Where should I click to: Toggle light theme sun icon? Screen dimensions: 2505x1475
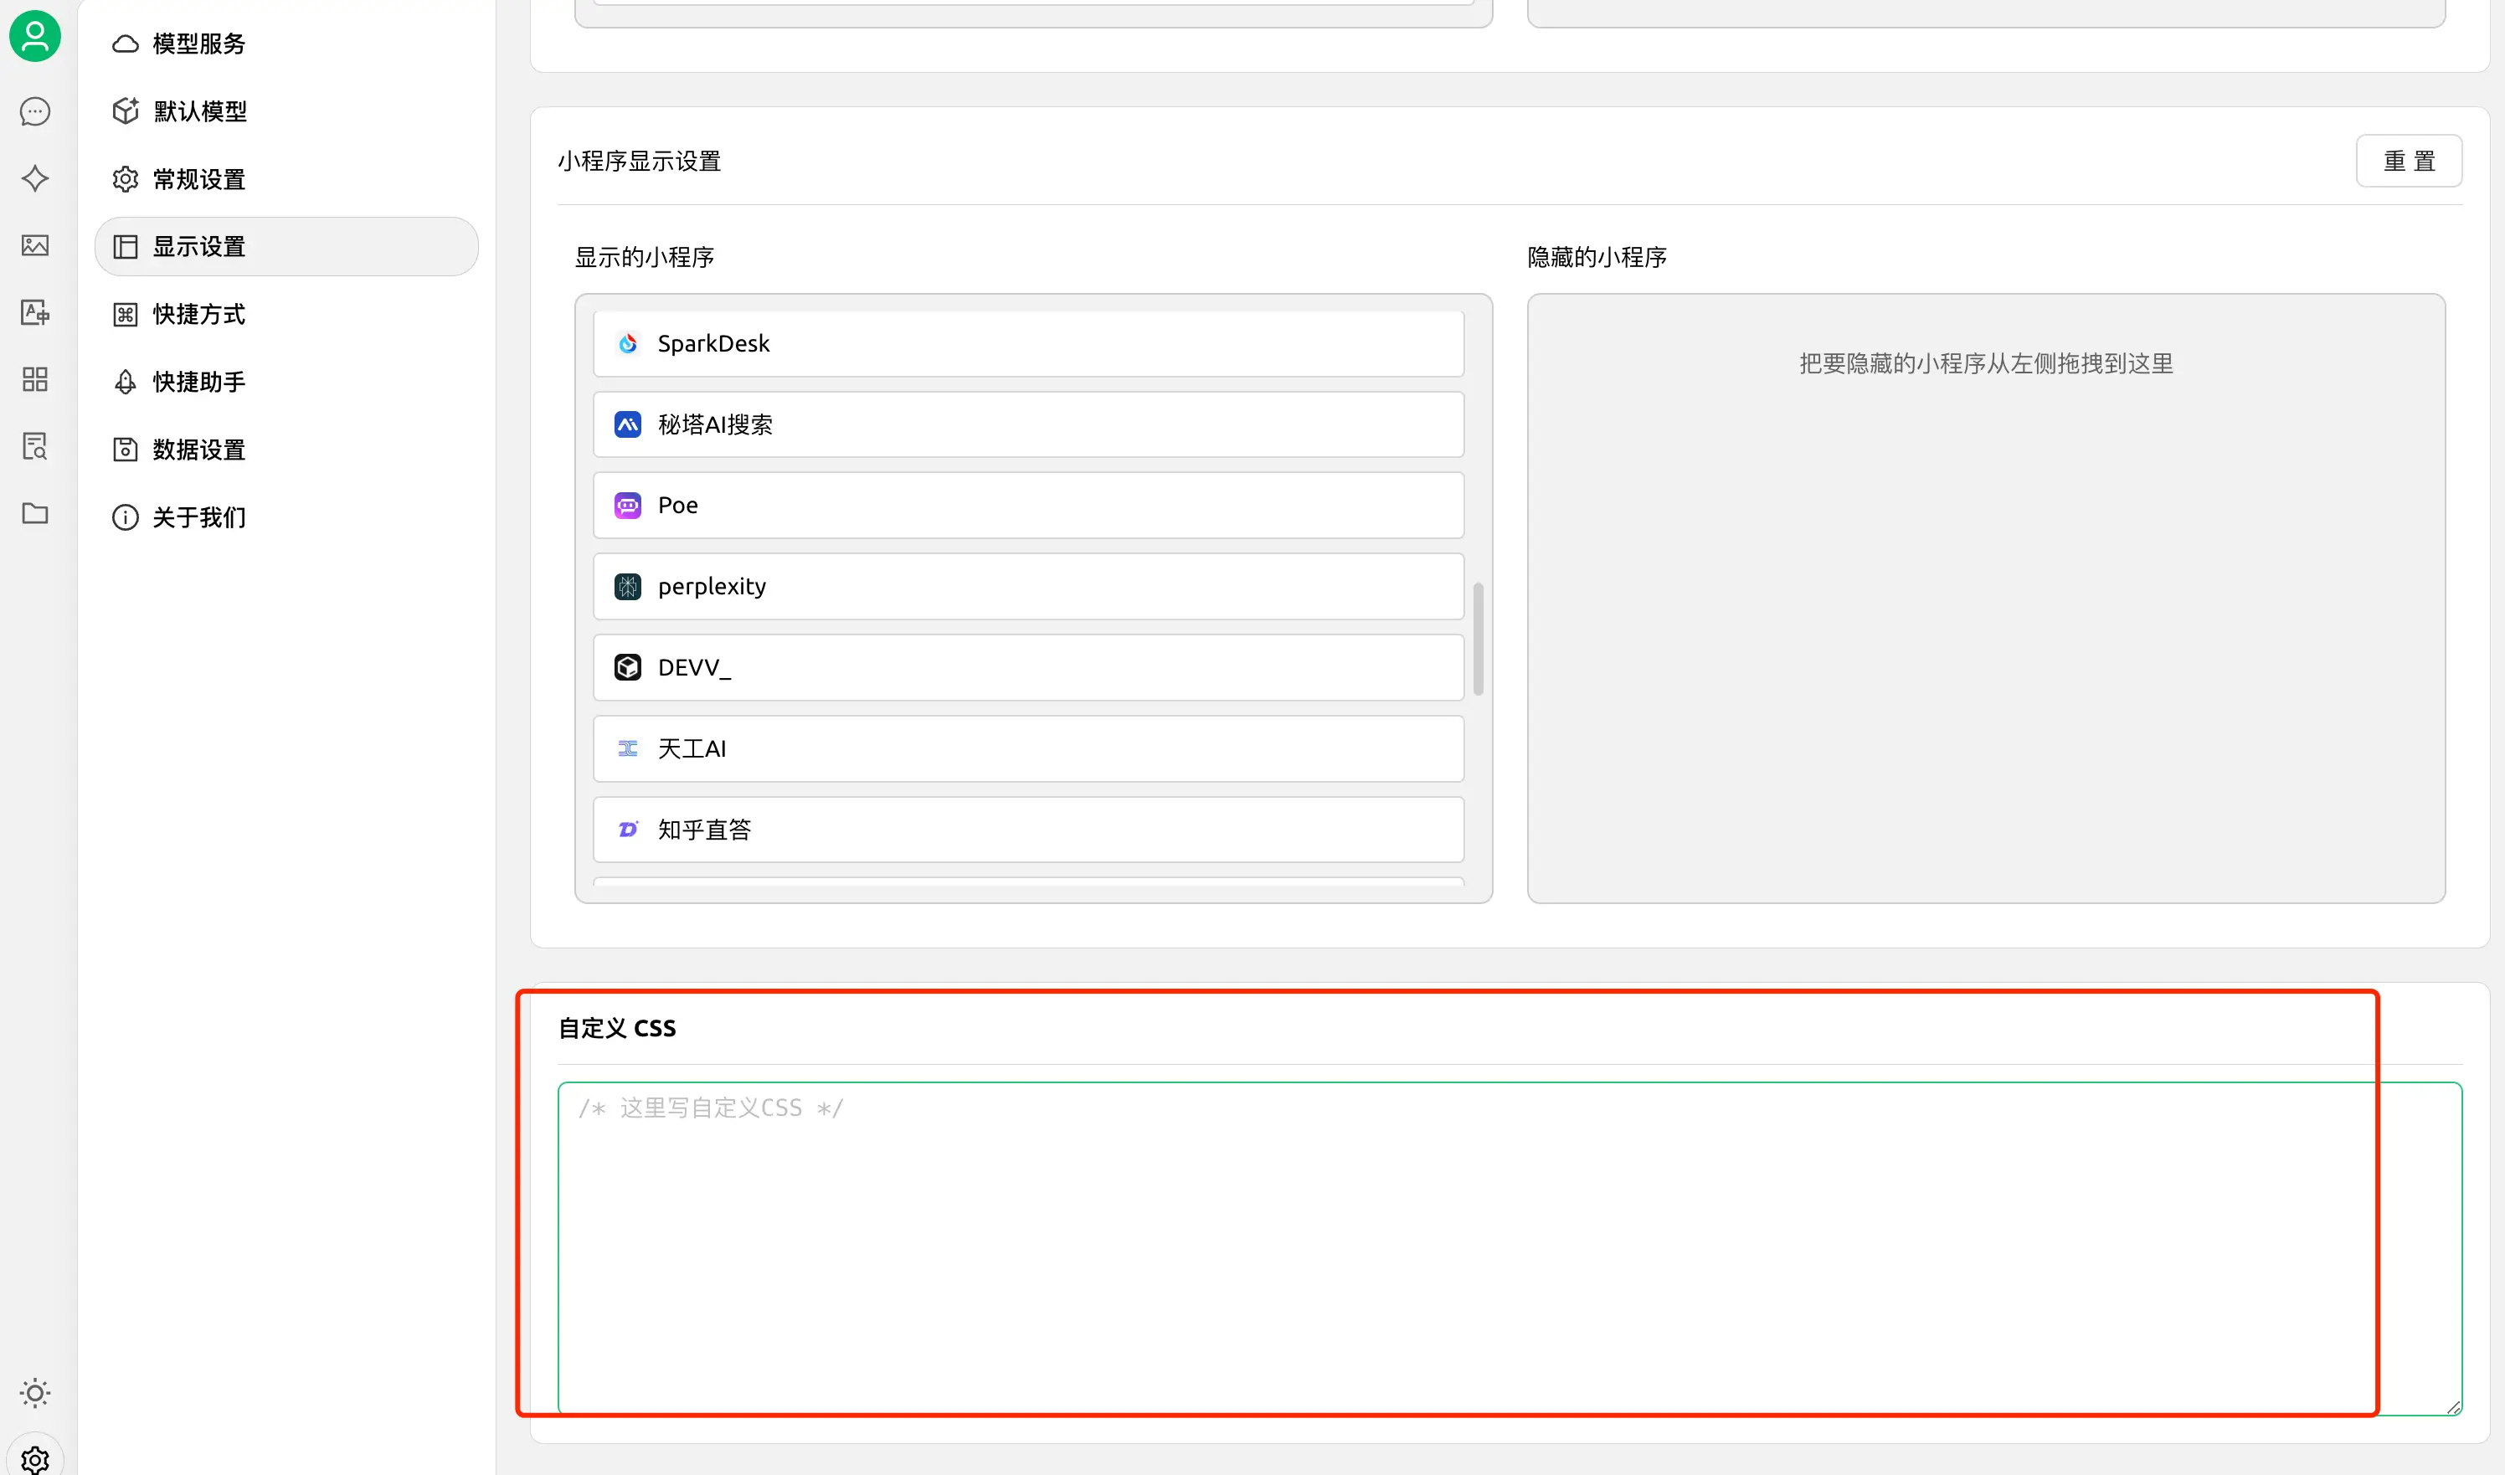coord(35,1392)
